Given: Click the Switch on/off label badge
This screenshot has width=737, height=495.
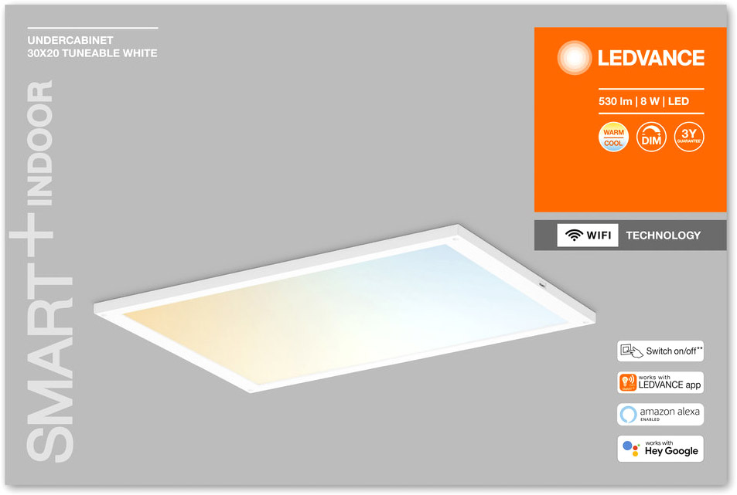Looking at the screenshot, I should click(x=660, y=351).
